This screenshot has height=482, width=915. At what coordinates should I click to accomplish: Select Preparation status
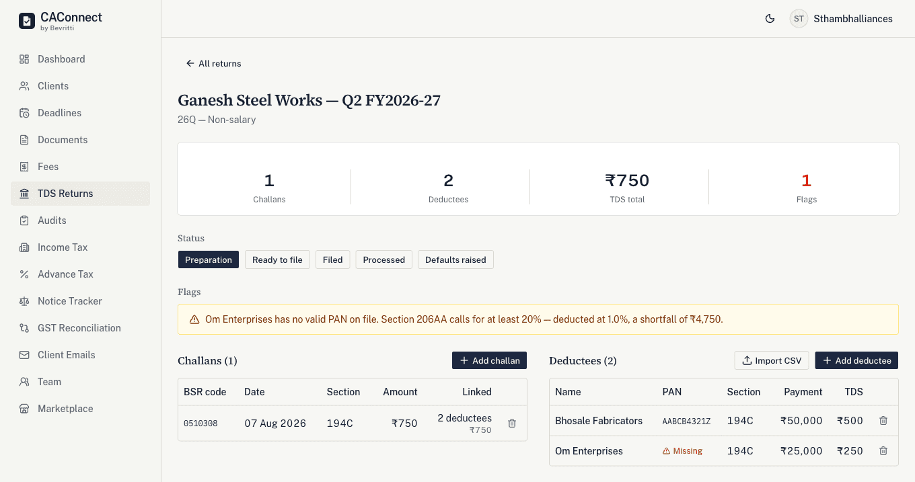point(209,259)
